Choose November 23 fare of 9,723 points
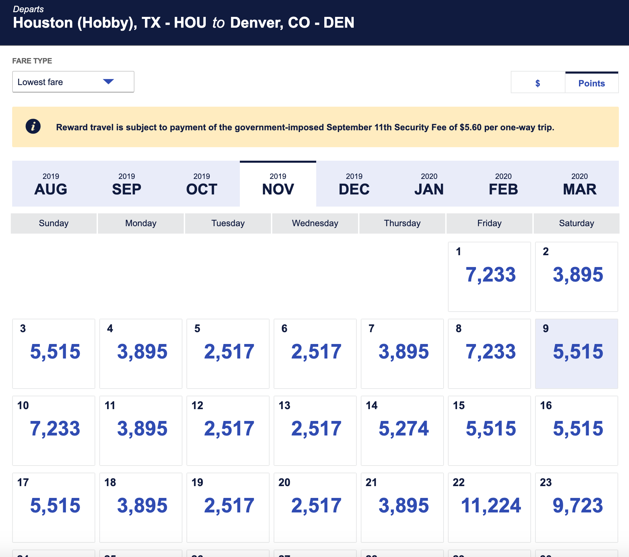Image resolution: width=629 pixels, height=557 pixels. tap(577, 507)
